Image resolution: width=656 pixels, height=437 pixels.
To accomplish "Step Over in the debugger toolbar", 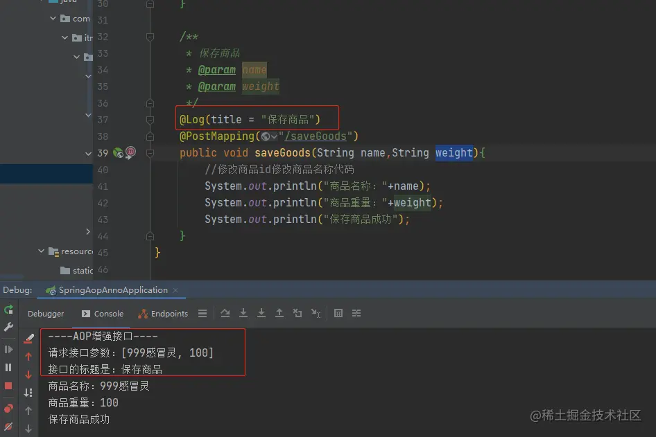I will coord(225,313).
